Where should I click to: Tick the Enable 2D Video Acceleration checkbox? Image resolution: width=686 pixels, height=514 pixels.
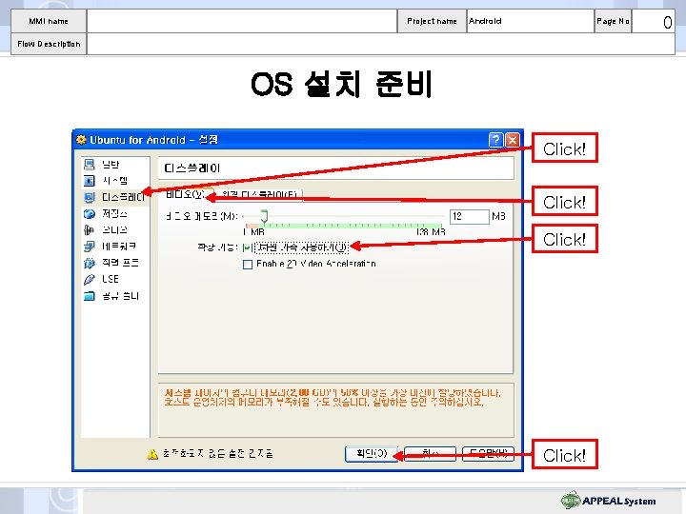tap(248, 264)
